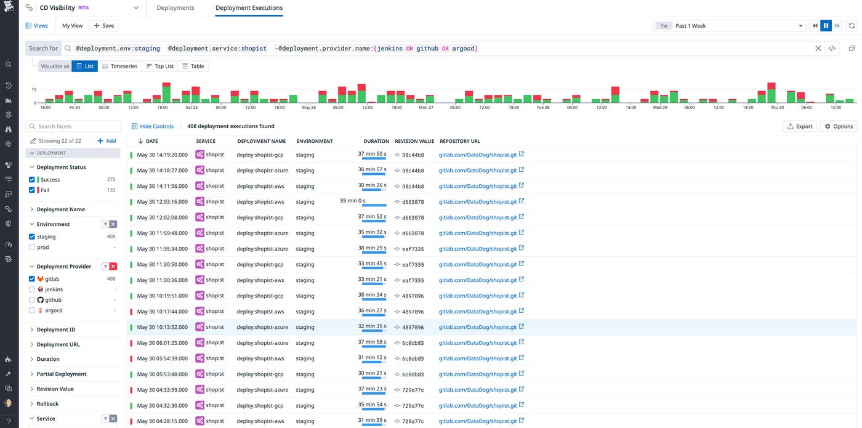
Task: Open the external link icon for 12:03:16 row
Action: [x=522, y=201]
